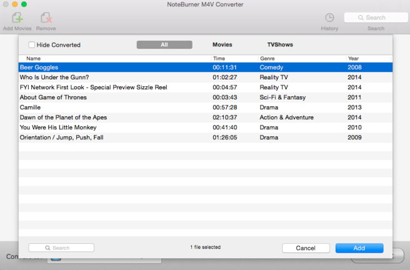This screenshot has width=410, height=270.
Task: Sort list by Name column header
Action: [x=33, y=58]
